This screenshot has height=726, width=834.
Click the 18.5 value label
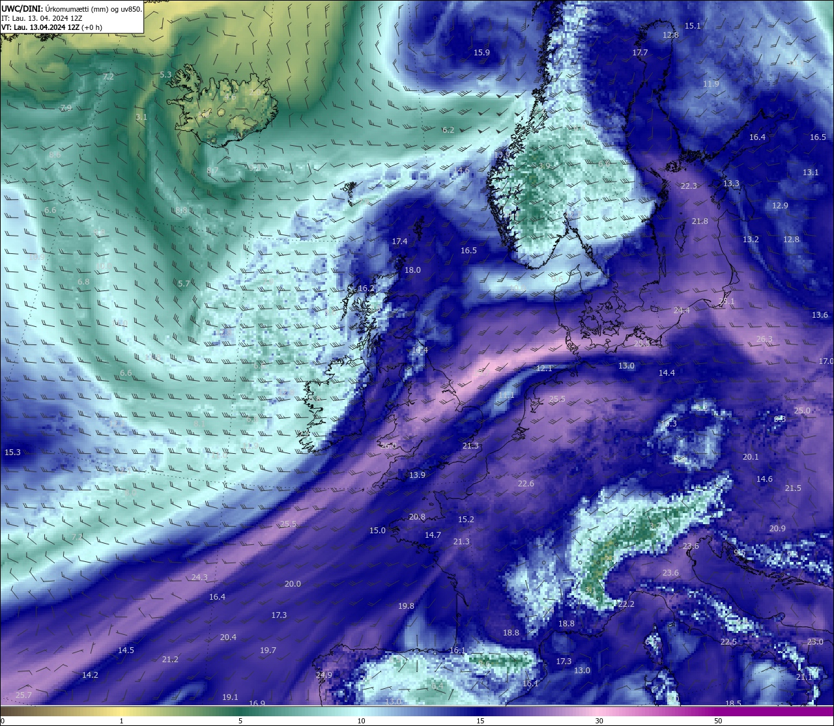[x=733, y=703]
